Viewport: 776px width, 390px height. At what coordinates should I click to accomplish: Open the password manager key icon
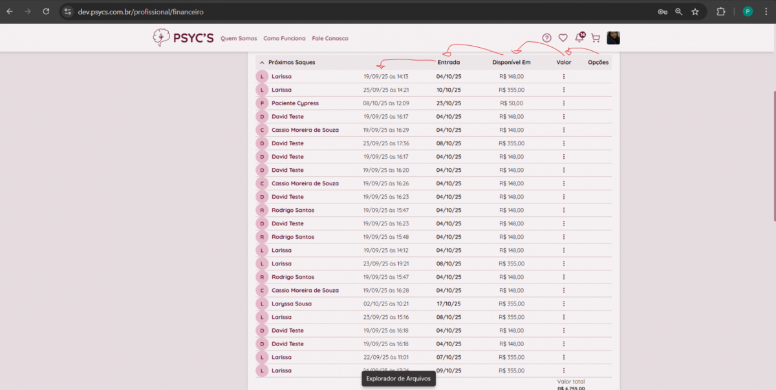662,12
